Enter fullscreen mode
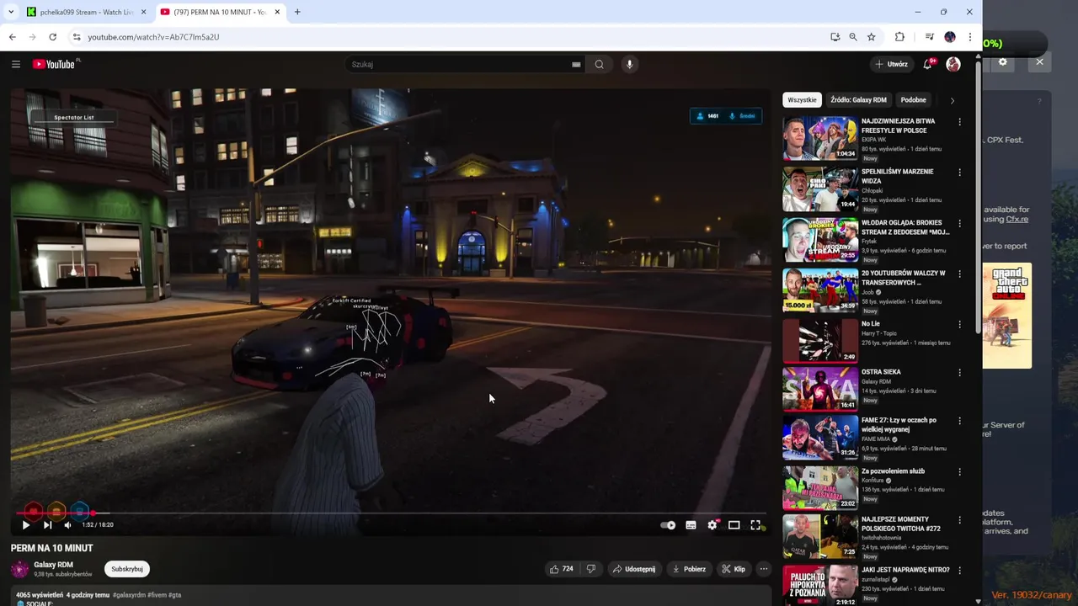Screen dimensions: 1078x606 coord(755,524)
